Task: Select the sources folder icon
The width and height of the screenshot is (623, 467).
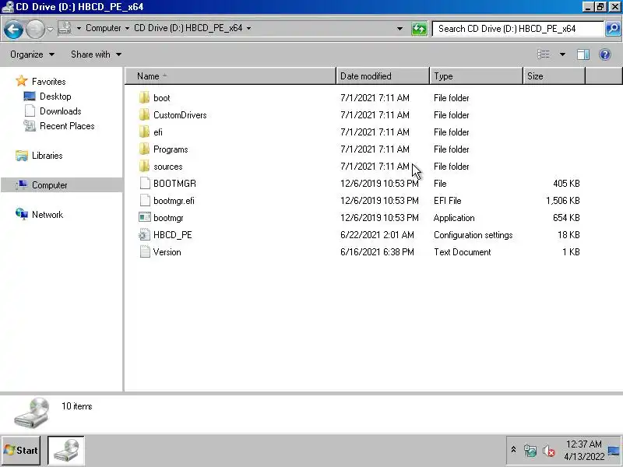Action: tap(145, 166)
